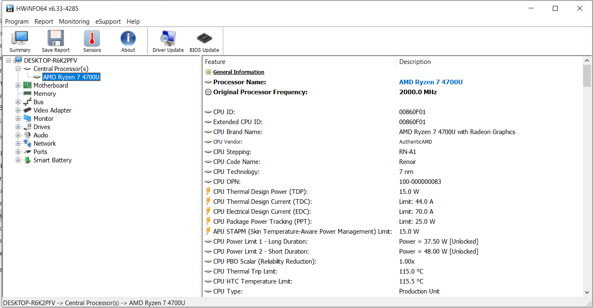Select the Memory tree item
Screen dimensions: 593x308
(44, 94)
